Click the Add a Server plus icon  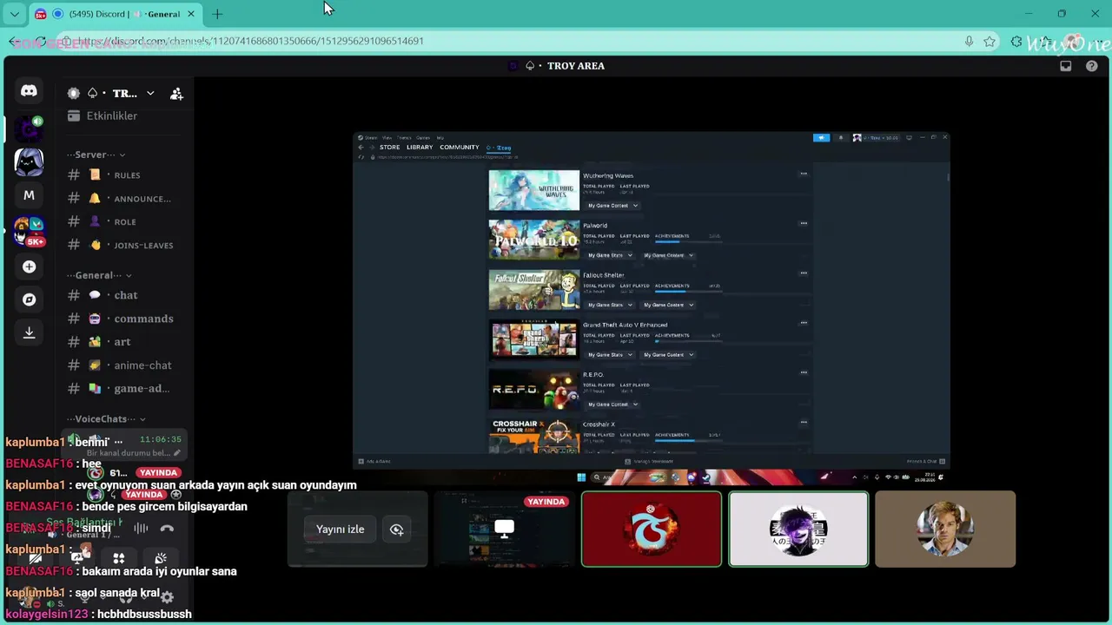[29, 266]
